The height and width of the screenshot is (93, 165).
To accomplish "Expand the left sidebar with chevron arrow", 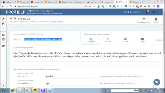I will coord(3,86).
